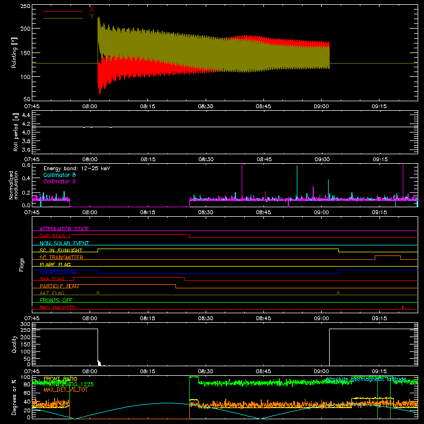Click the 'Collimator 9' legend entry

[59, 181]
